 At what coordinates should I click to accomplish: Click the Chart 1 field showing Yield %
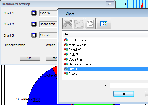tap(48, 13)
